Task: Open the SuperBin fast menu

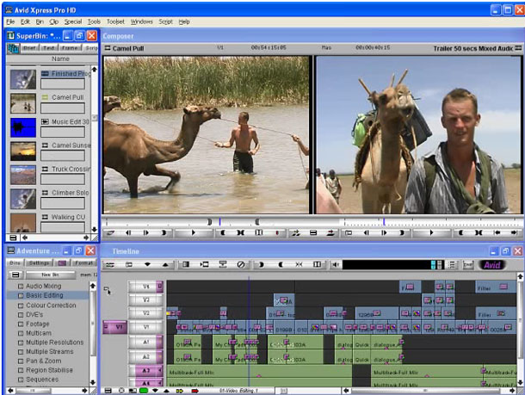Action: click(13, 238)
